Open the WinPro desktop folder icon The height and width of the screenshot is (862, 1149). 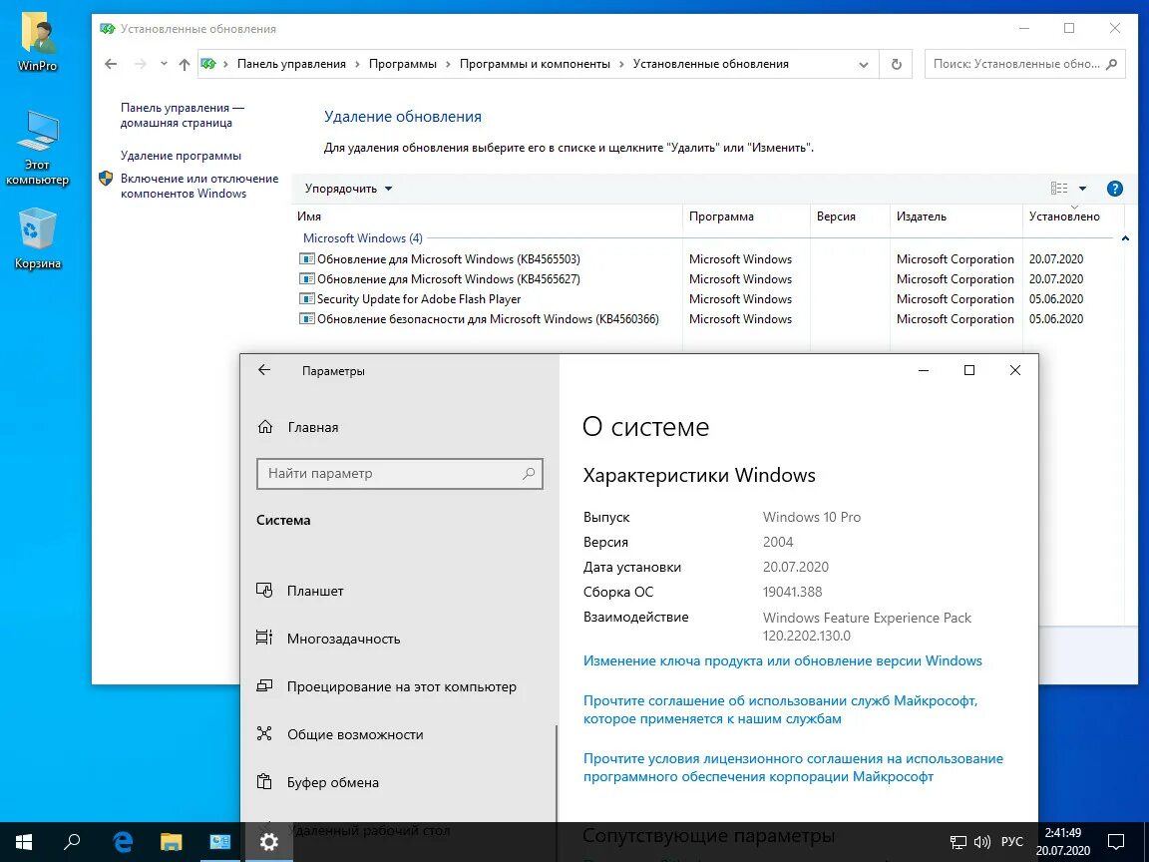click(37, 40)
